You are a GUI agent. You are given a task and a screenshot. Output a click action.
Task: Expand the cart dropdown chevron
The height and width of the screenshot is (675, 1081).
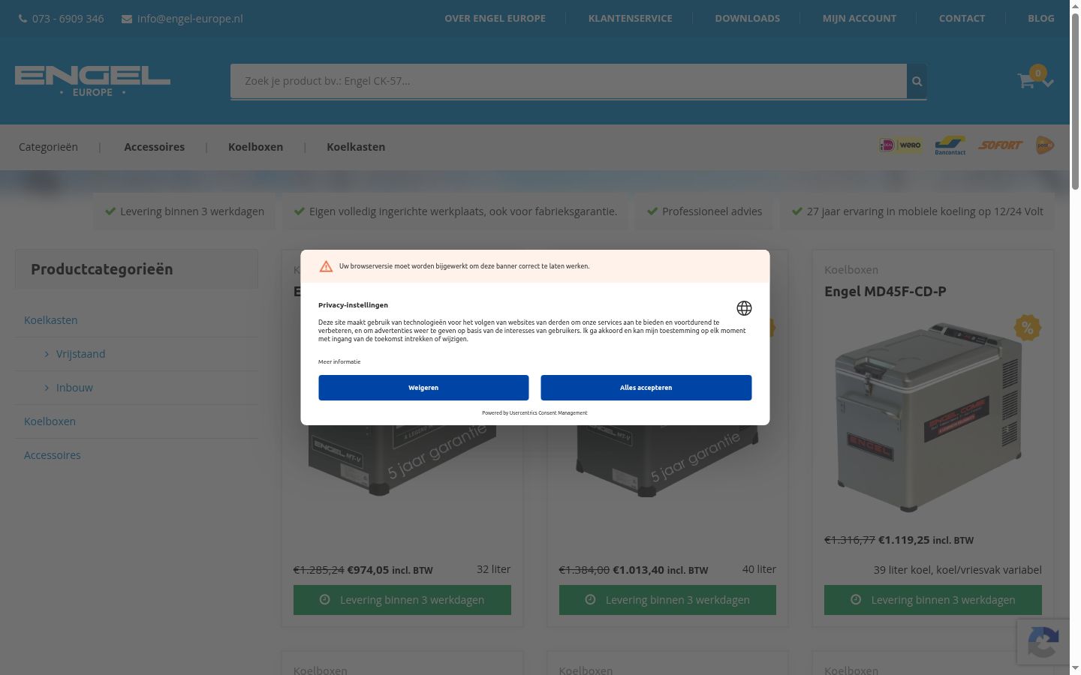(1048, 82)
